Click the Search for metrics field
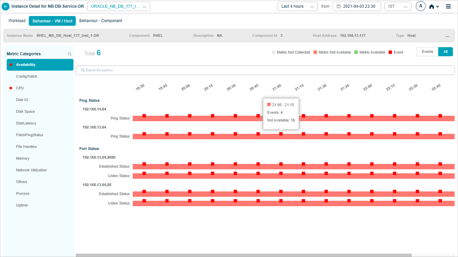The height and width of the screenshot is (257, 458). [x=265, y=70]
